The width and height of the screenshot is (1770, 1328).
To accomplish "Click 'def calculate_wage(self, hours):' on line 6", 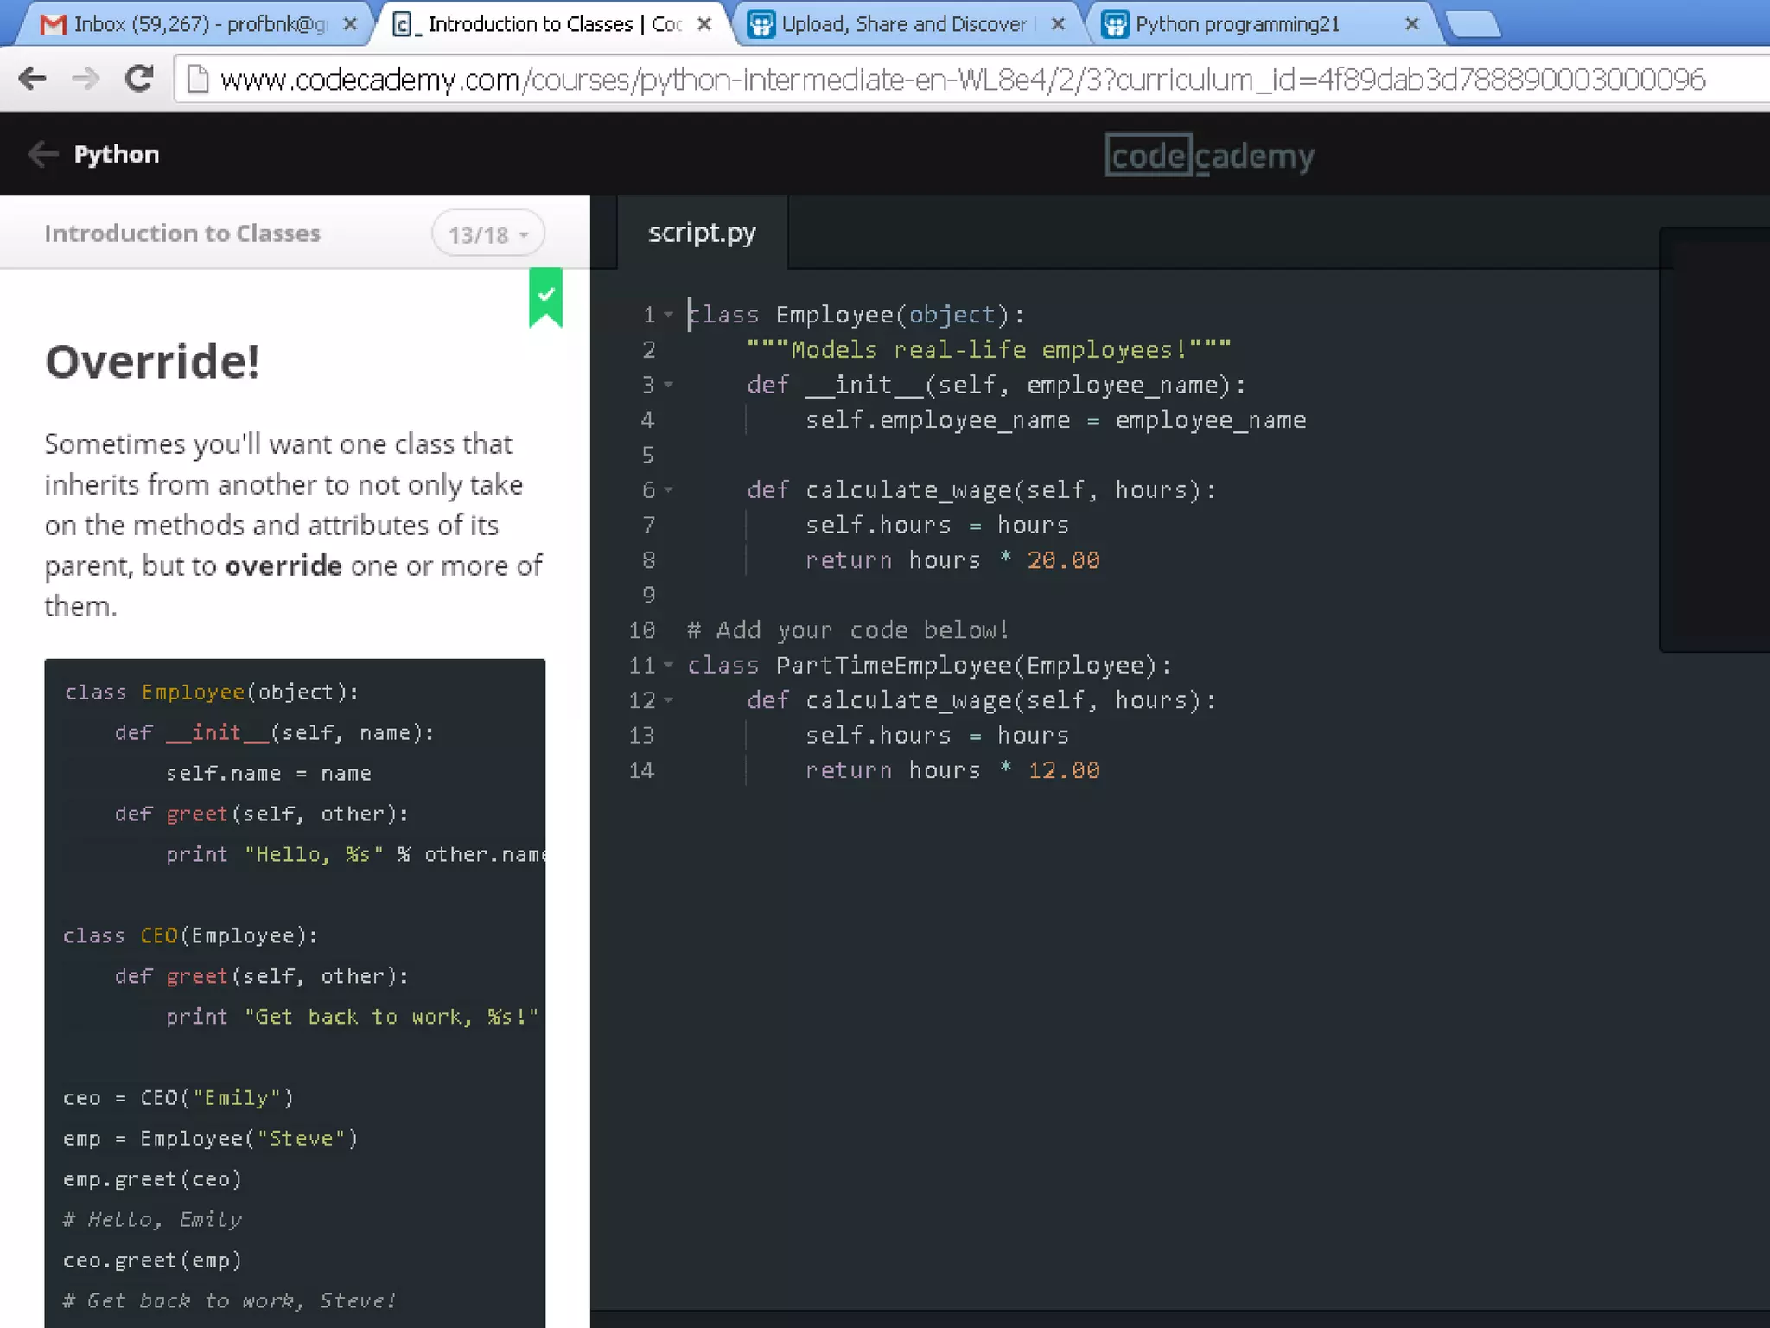I will click(982, 490).
